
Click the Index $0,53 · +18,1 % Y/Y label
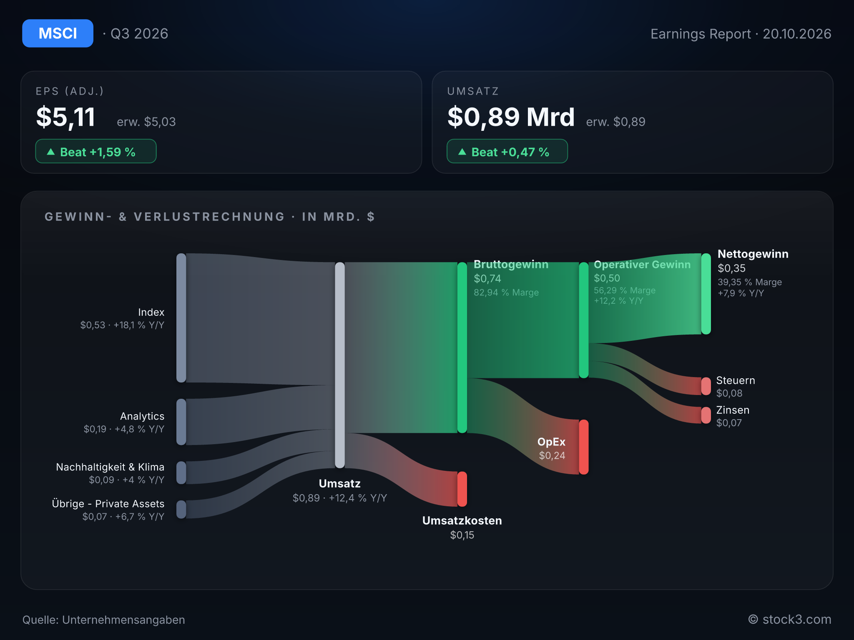(x=122, y=318)
